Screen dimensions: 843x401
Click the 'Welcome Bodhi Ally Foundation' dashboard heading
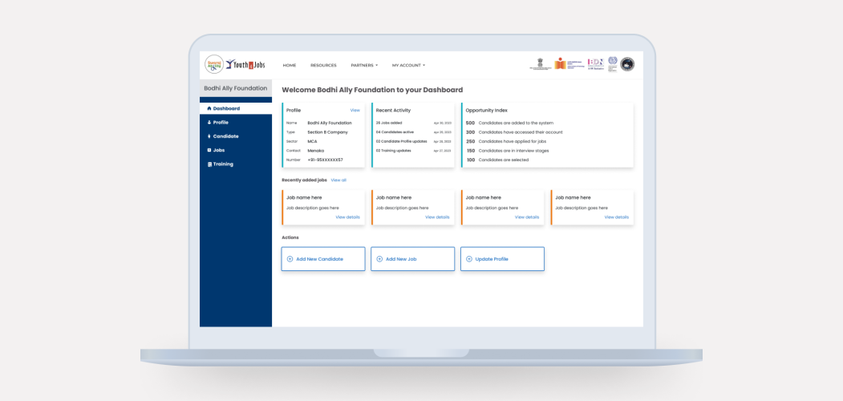point(372,91)
